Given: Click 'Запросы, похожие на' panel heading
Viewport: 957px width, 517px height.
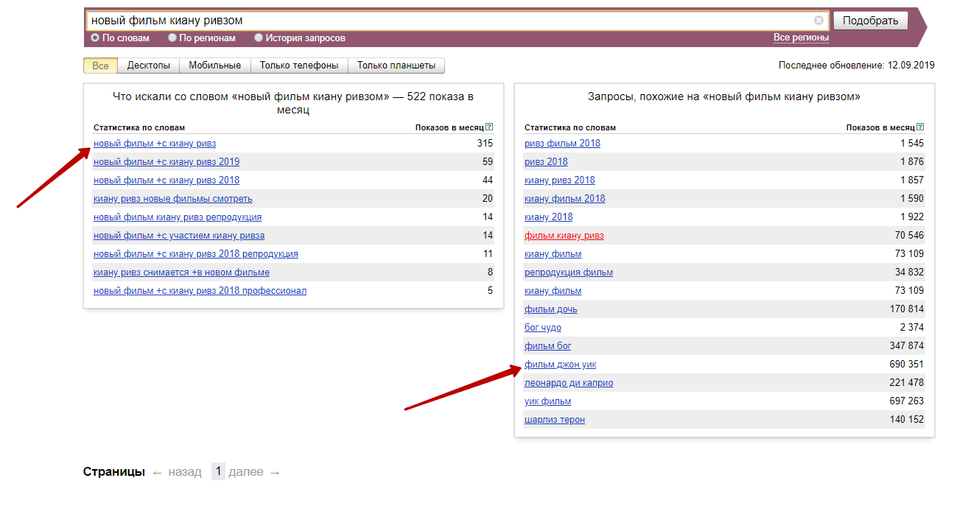Looking at the screenshot, I should [x=724, y=96].
